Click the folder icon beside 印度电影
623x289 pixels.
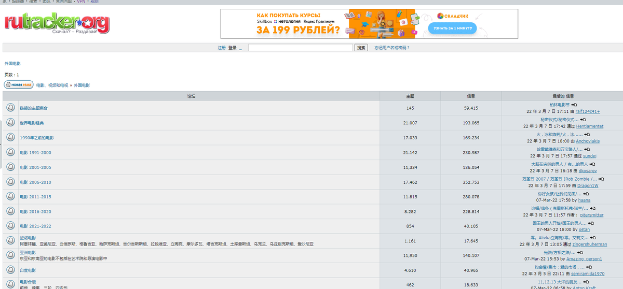pos(10,270)
